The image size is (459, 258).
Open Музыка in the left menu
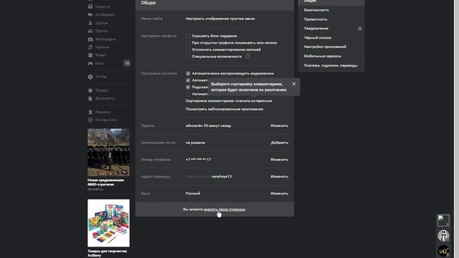[x=102, y=47]
